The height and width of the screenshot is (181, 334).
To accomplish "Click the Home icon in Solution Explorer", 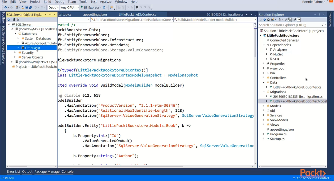I will pyautogui.click(x=268, y=20).
